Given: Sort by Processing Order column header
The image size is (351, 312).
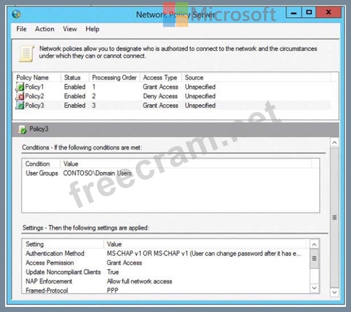Looking at the screenshot, I should 114,77.
